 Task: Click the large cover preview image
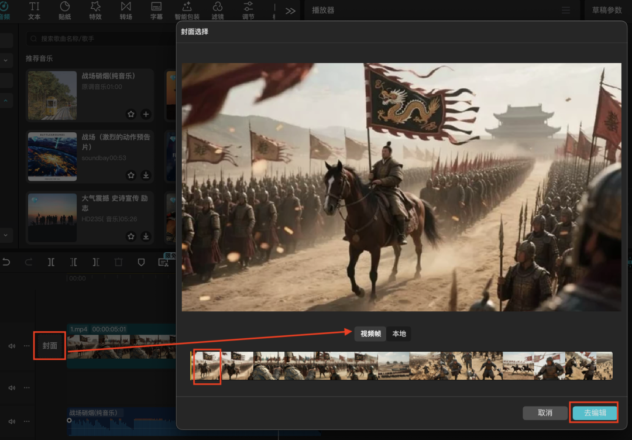[401, 187]
